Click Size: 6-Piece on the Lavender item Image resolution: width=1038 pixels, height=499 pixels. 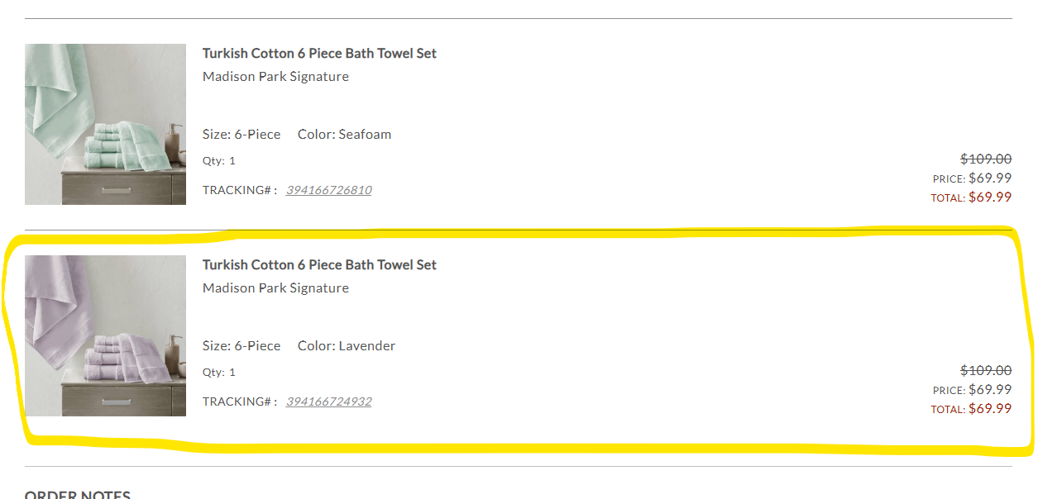[242, 345]
